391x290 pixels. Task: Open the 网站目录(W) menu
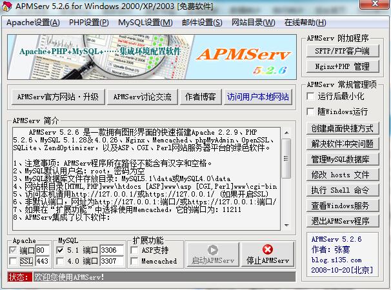(254, 23)
